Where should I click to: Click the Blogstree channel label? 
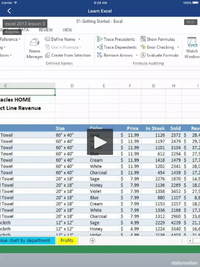coord(12,32)
